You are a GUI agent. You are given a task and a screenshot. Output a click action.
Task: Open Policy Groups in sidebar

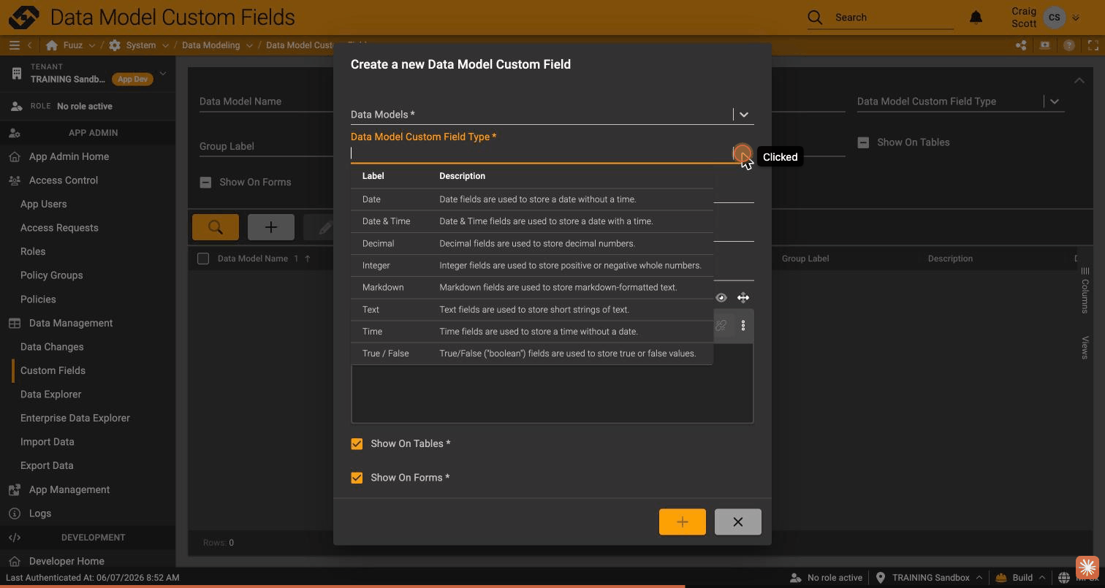(51, 275)
